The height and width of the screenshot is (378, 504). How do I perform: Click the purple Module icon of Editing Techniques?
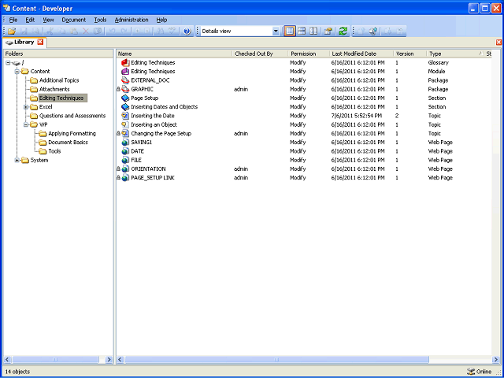coord(125,72)
